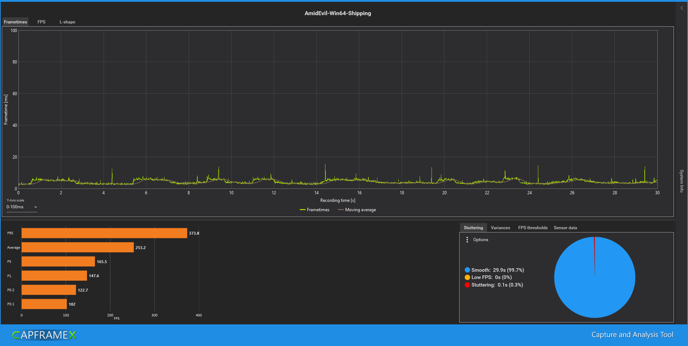Click 'Stuttering: 0.1s (0.3%)' text
688x346 pixels.
point(497,285)
